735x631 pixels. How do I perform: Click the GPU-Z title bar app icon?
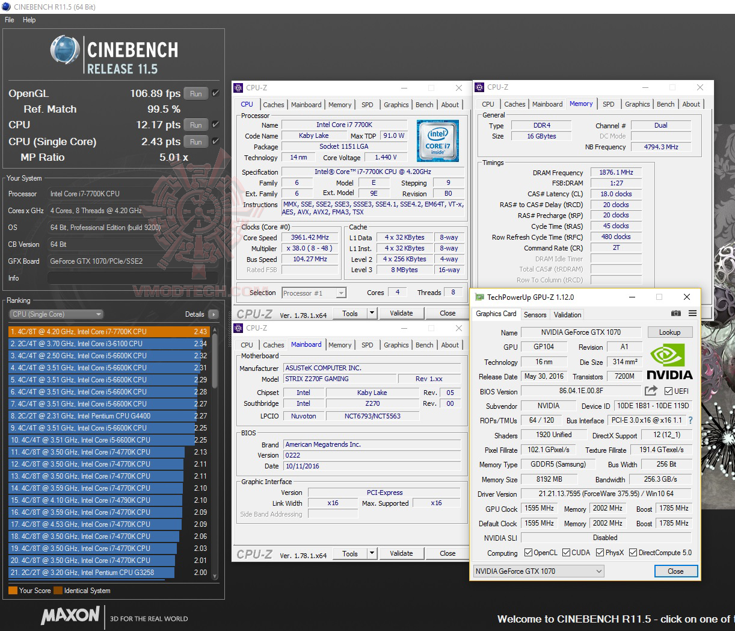coord(479,297)
